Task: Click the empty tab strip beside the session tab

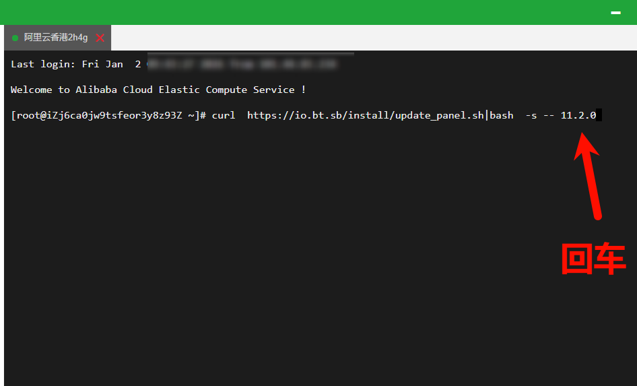Action: (370, 38)
